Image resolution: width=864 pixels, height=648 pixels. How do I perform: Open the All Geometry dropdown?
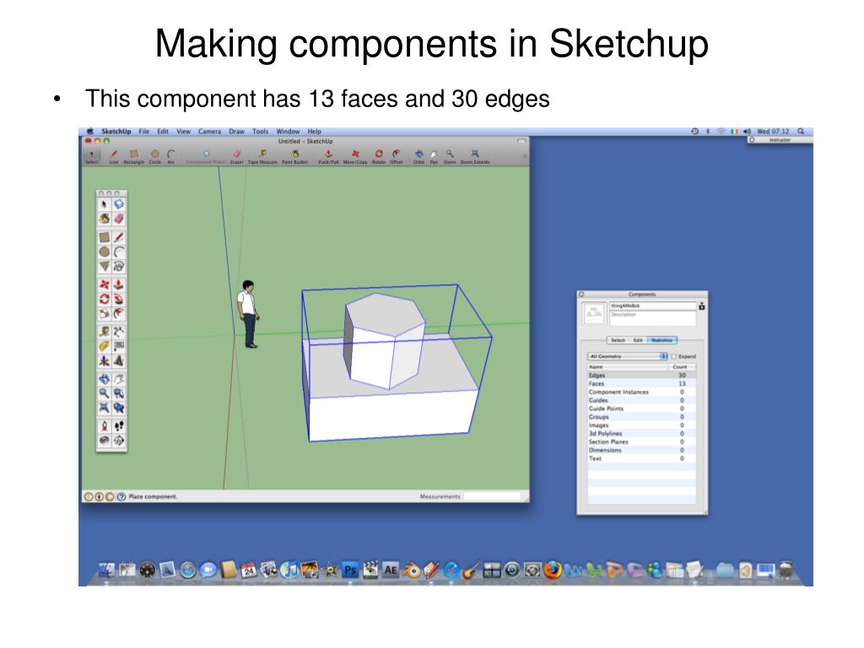coord(628,357)
